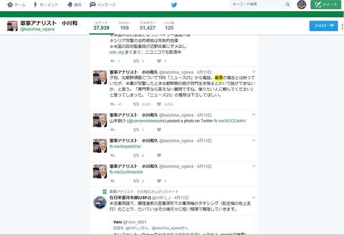Reply to the fb.me/2orSHezXM tweet
This screenshot has width=344, height=235.
(112, 181)
